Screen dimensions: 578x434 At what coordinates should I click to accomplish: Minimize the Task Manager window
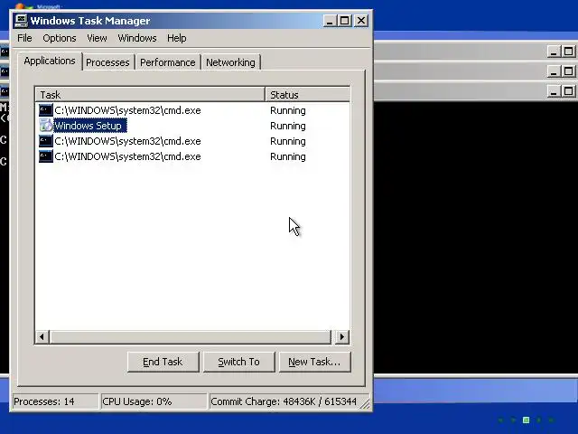[330, 21]
